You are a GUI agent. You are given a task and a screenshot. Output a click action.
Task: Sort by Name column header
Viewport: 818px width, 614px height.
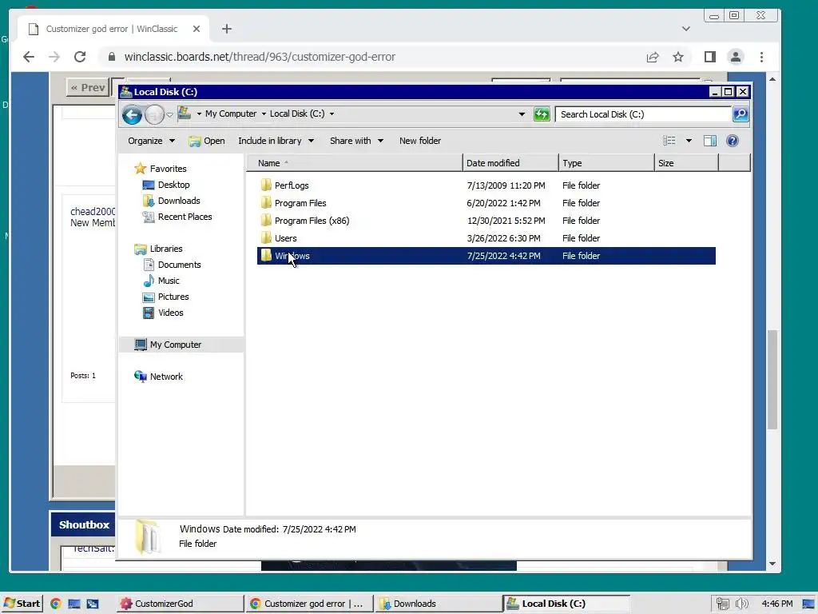[x=354, y=163]
